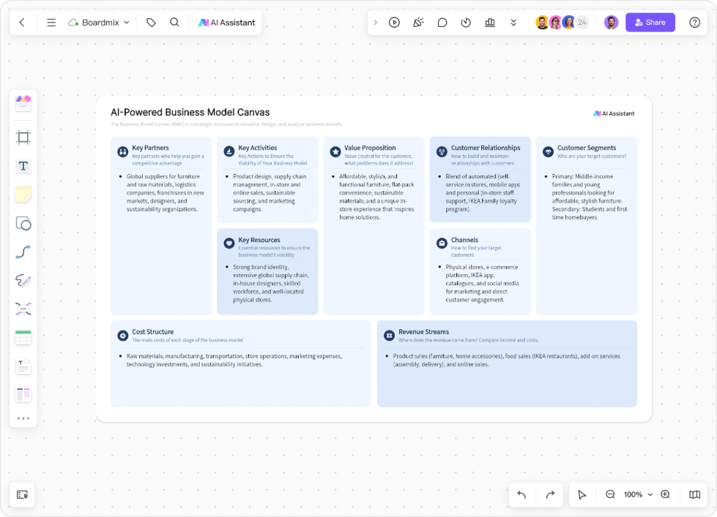Select the Text tool
Image resolution: width=717 pixels, height=517 pixels.
click(x=23, y=166)
